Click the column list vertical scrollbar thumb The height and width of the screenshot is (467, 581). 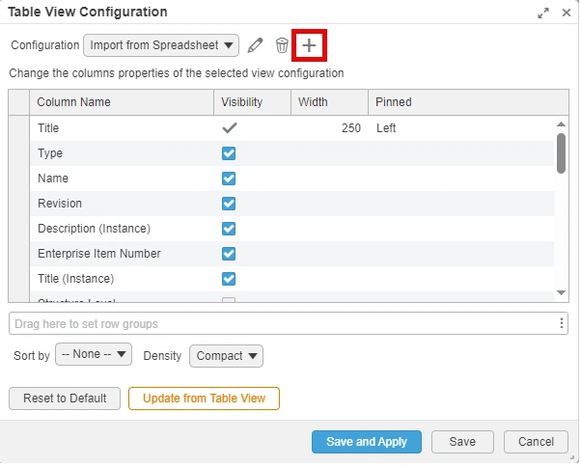click(561, 153)
